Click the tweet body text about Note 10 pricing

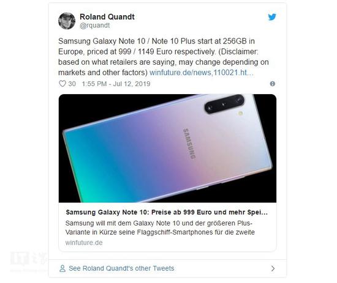(164, 57)
